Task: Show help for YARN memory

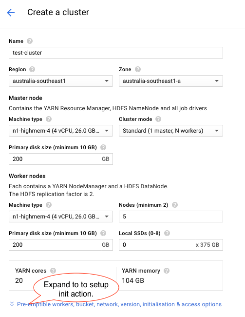Action: click(167, 271)
